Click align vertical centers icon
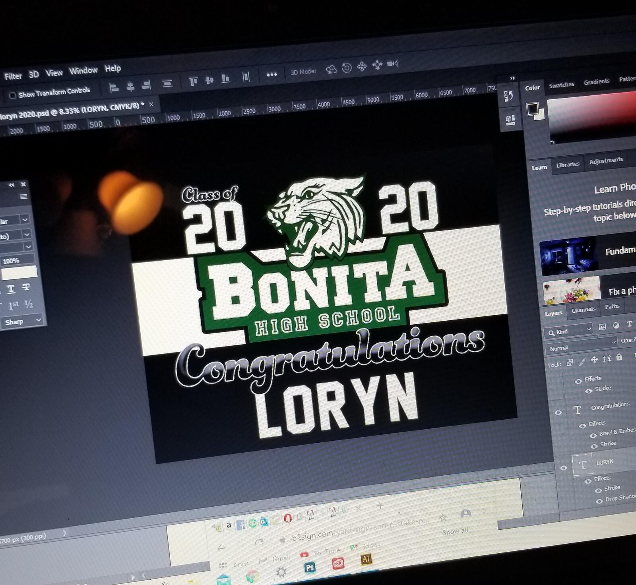 pos(209,80)
